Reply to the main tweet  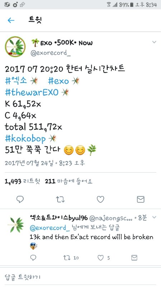(20, 199)
